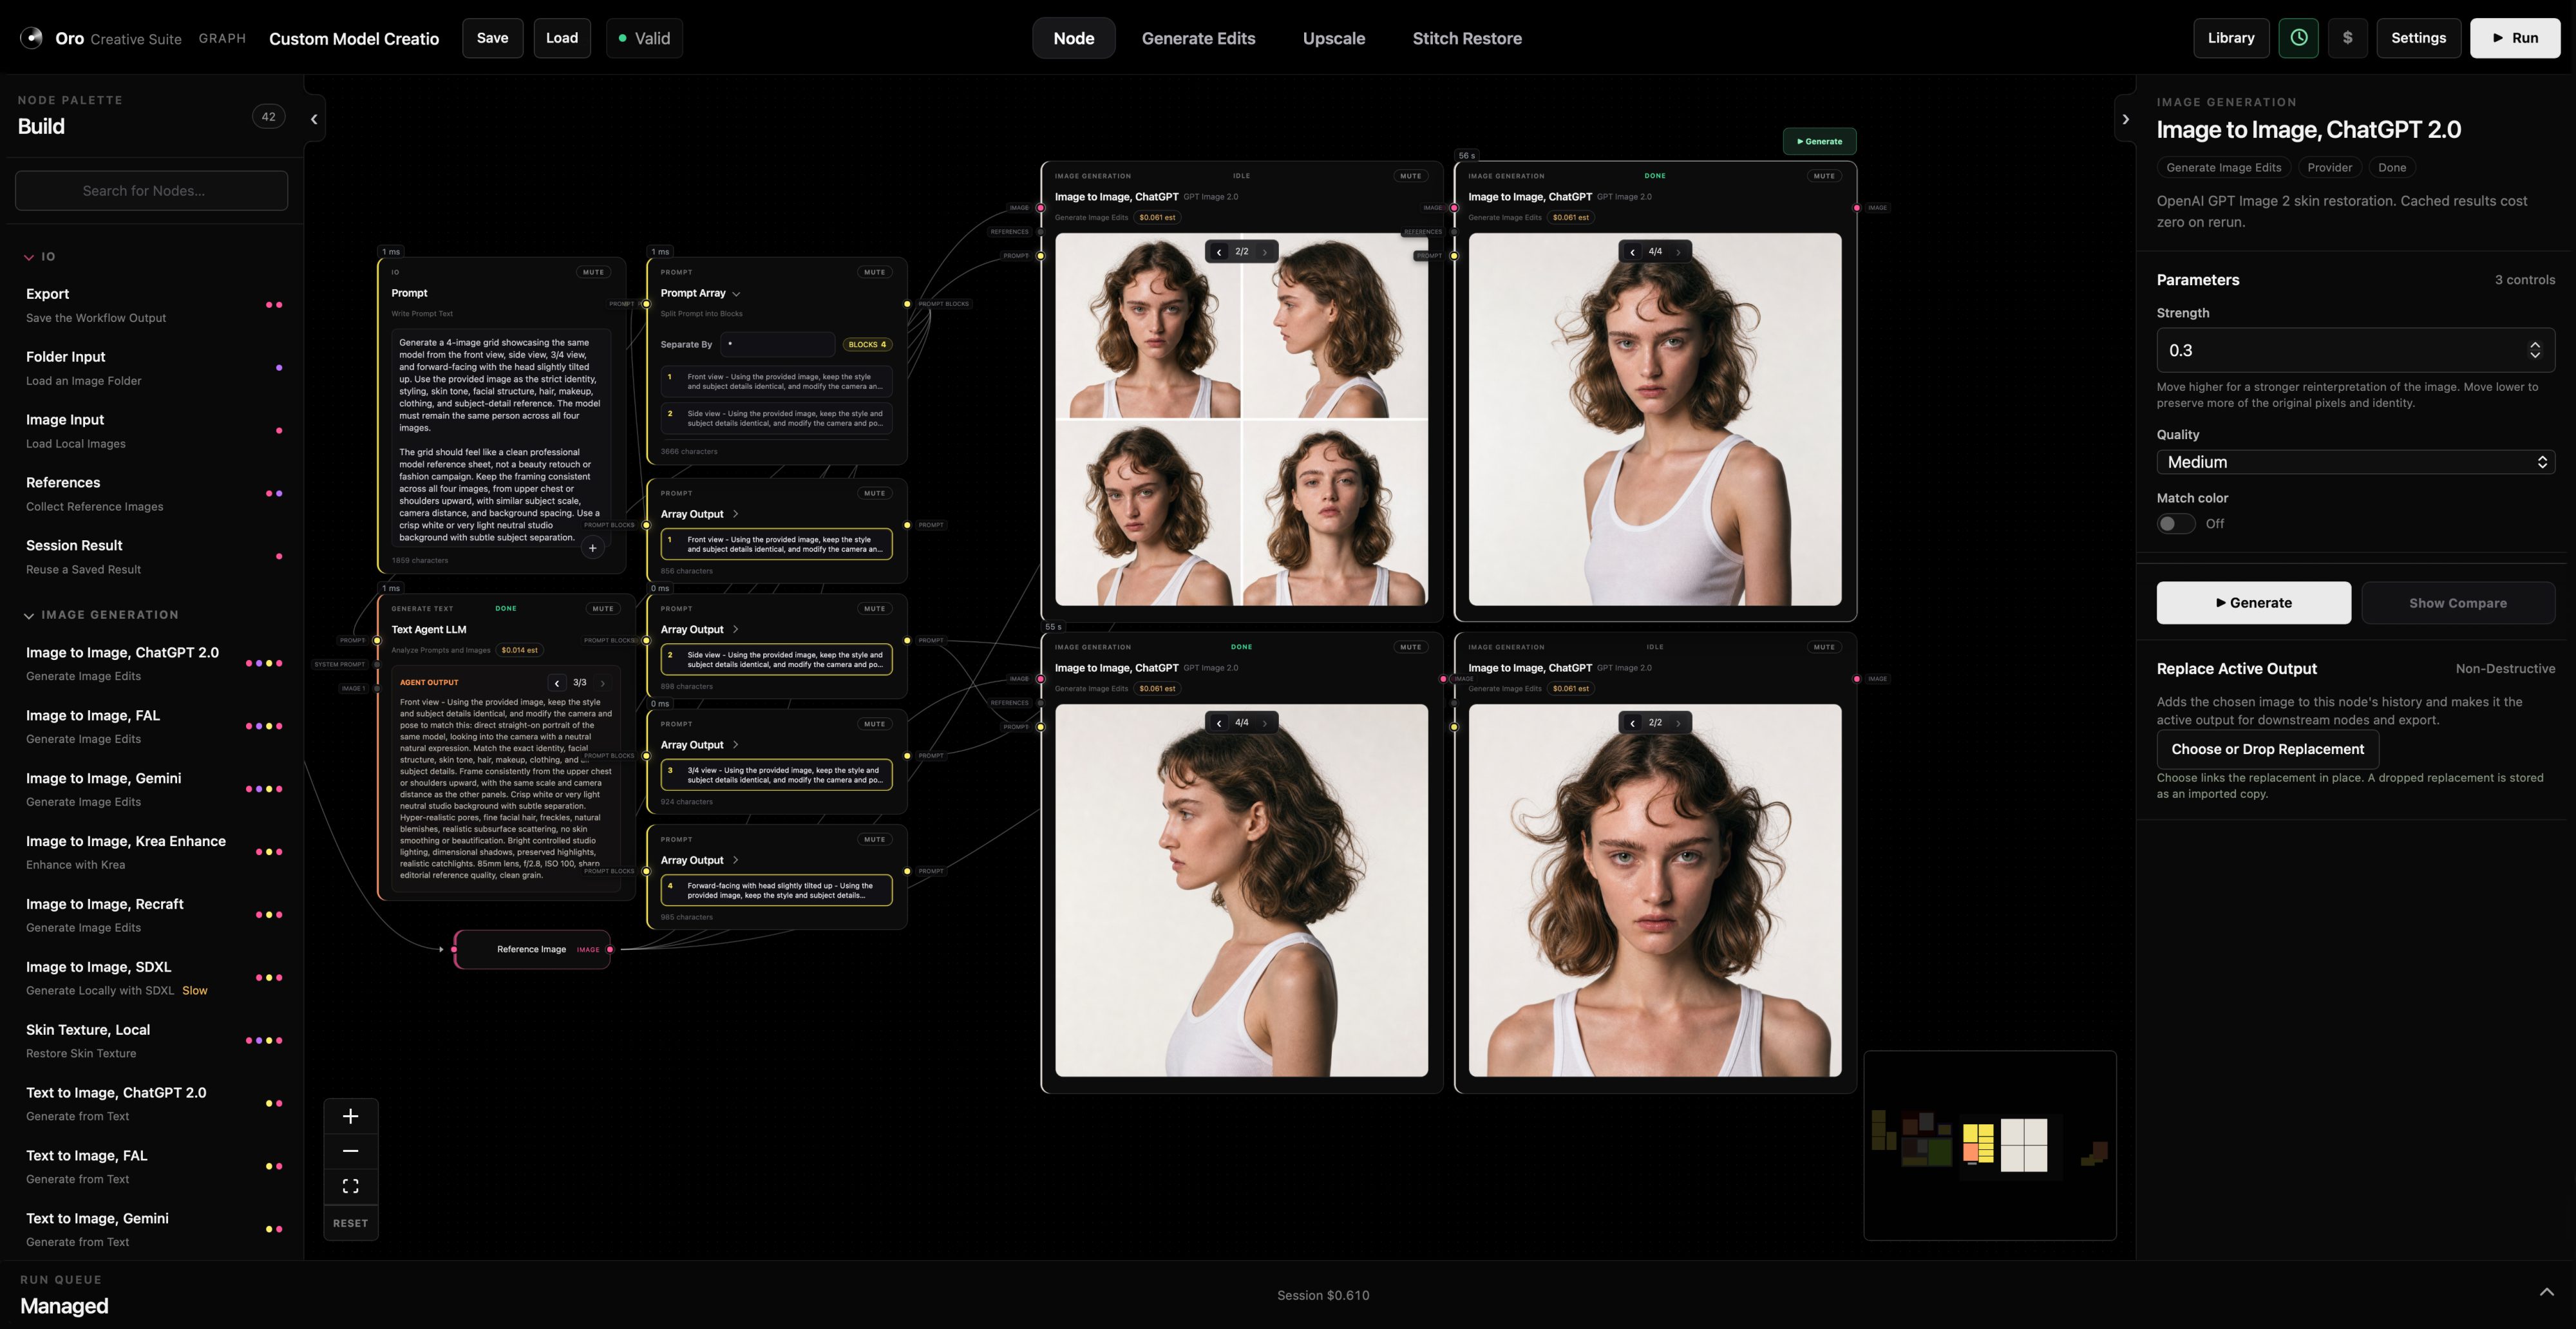2576x1329 pixels.
Task: Click Export node port dots
Action: [274, 305]
